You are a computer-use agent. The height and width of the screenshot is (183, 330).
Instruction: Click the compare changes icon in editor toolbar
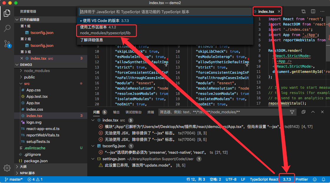(x=304, y=11)
